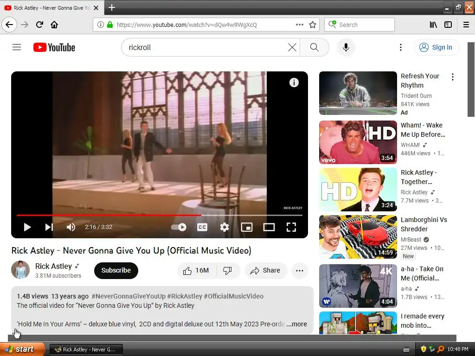Click the video info card icon
The height and width of the screenshot is (356, 475).
tap(294, 83)
